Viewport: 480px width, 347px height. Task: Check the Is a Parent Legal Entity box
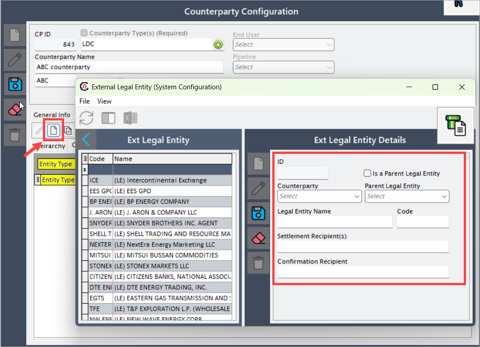(368, 173)
